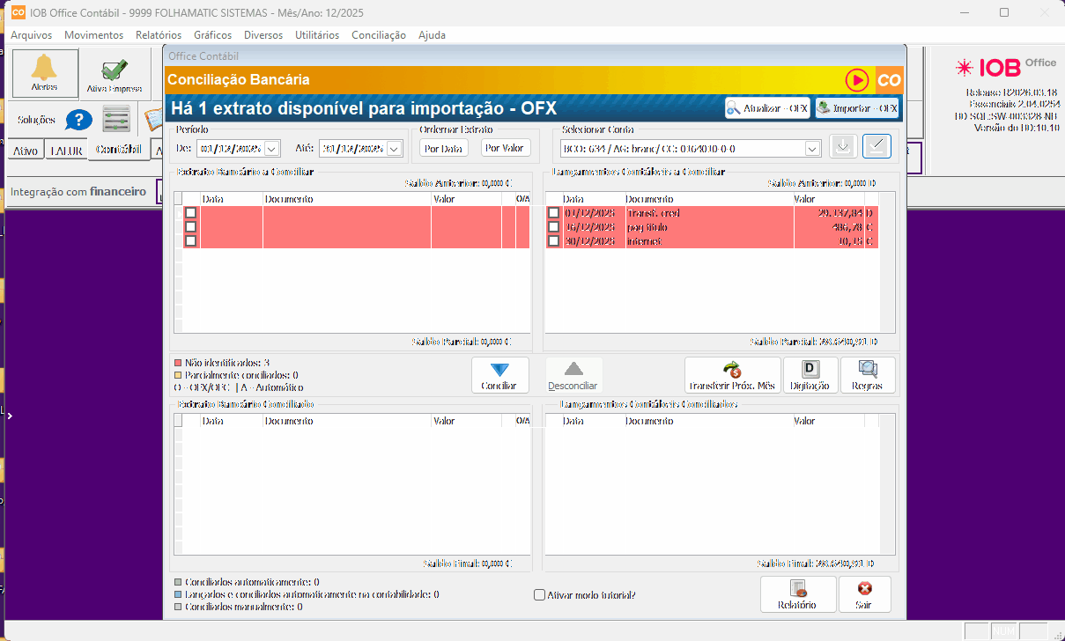Expand the De start date dropdown
Viewport: 1065px width, 641px height.
271,149
